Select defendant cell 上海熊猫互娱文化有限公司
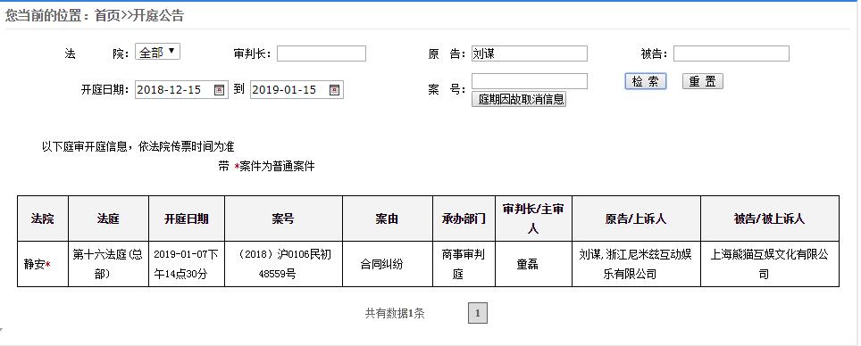This screenshot has width=861, height=346. click(x=769, y=264)
